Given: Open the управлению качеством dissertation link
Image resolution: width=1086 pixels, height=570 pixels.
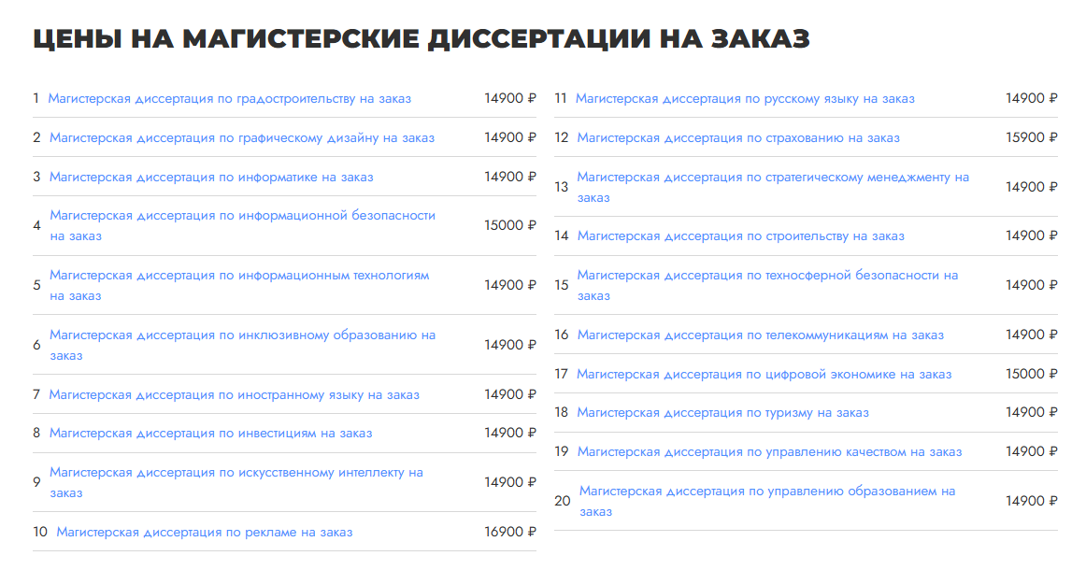Looking at the screenshot, I should [x=769, y=452].
